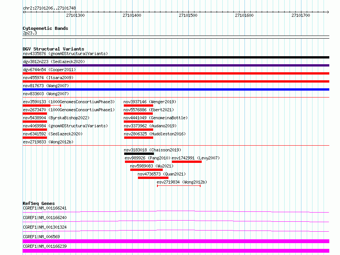Open nsv3373962 (Audano2019) label

click(150, 126)
